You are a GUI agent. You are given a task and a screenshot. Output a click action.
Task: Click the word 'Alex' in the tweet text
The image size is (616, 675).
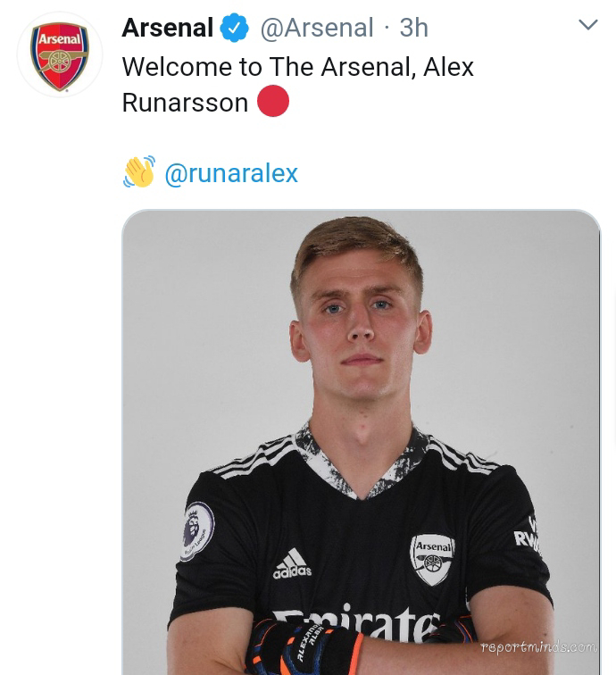449,67
